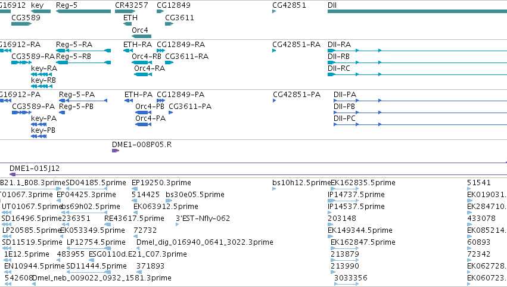Select the Reg-5-RB transcript label
The height and width of the screenshot is (287, 507).
[73, 56]
